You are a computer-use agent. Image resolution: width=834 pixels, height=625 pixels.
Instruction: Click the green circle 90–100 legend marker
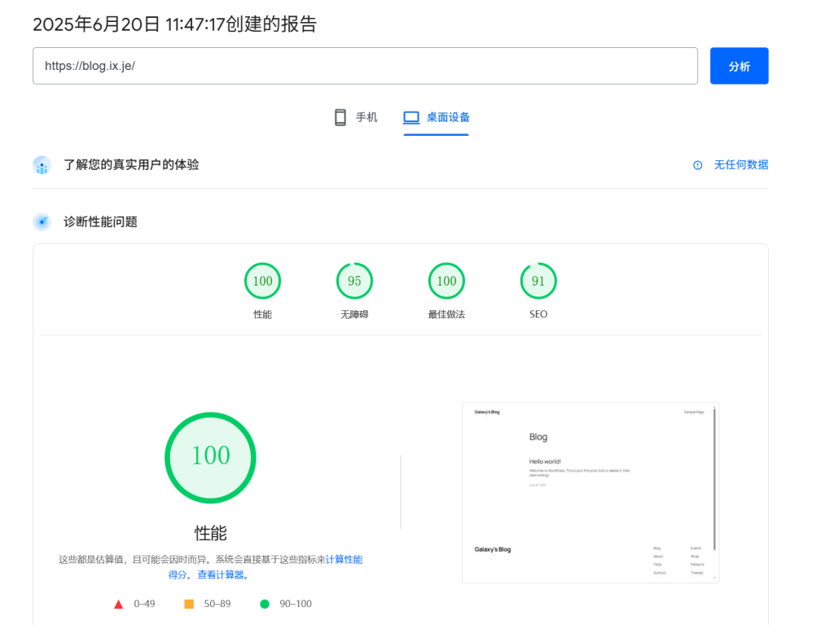(264, 604)
